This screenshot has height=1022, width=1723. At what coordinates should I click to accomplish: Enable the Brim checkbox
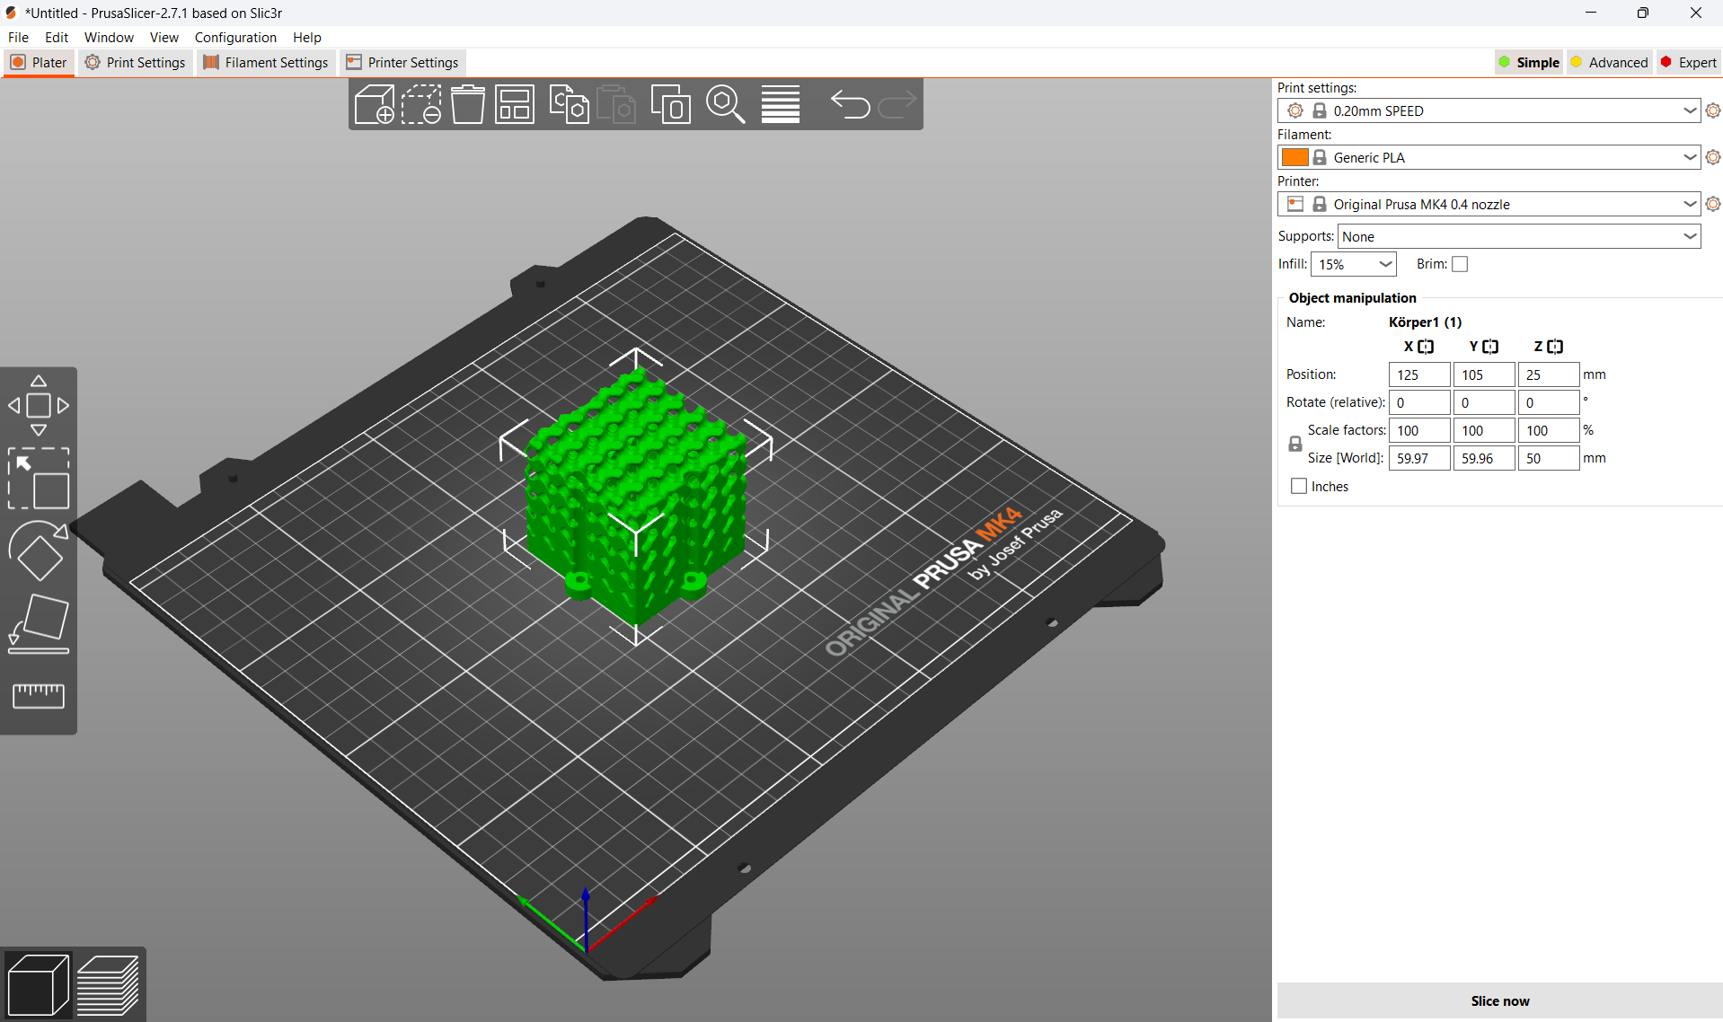(1460, 264)
